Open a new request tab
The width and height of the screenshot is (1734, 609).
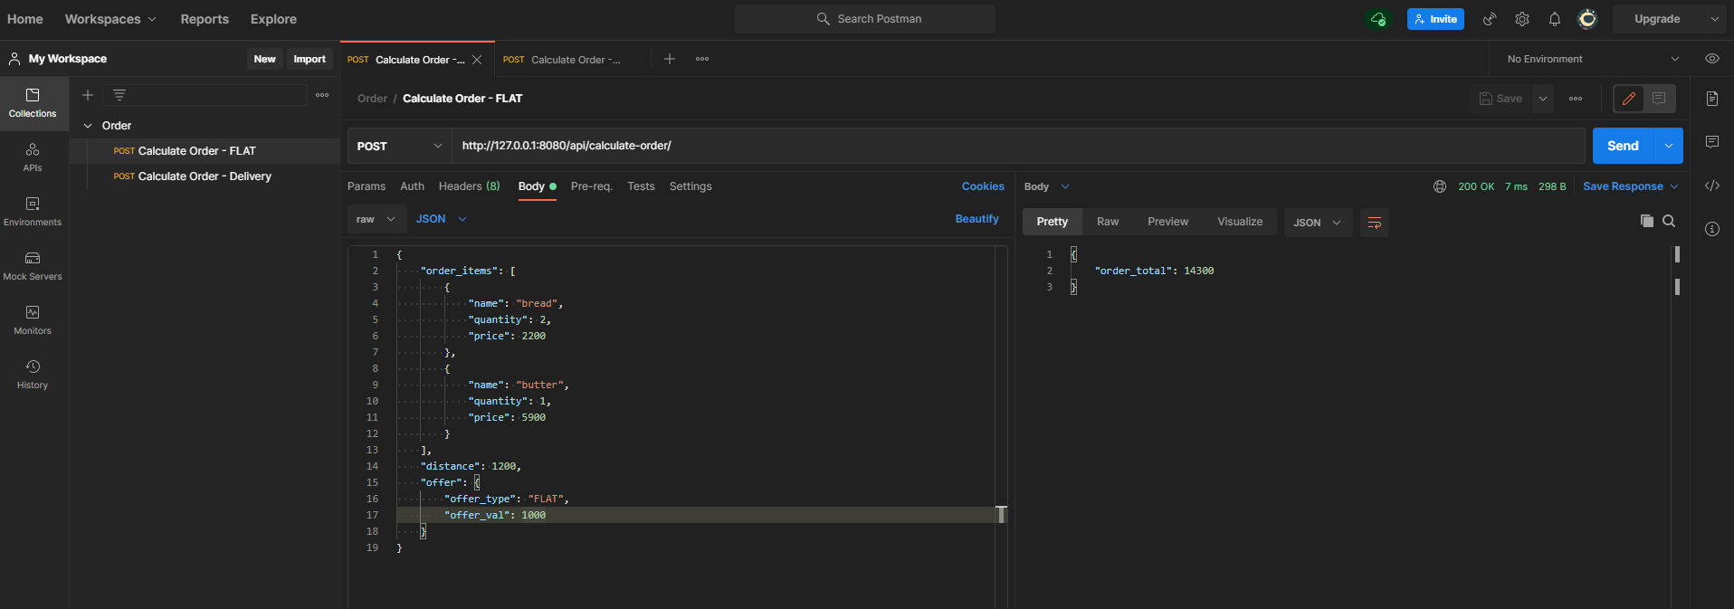[x=670, y=59]
